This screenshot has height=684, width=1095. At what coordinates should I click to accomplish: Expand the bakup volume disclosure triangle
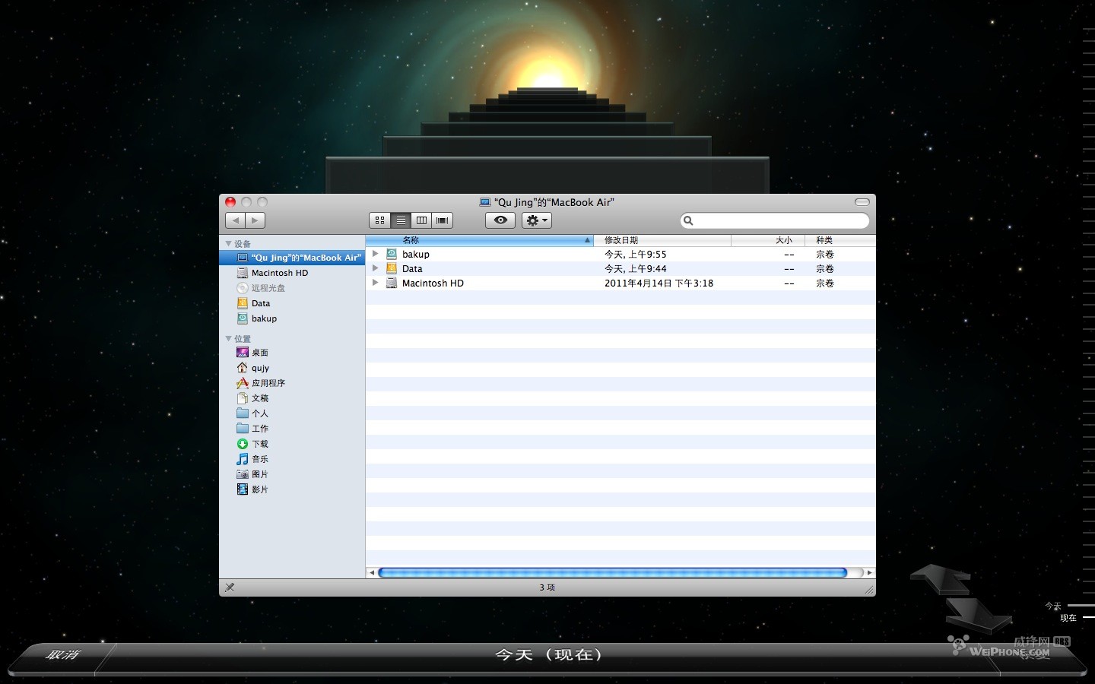click(x=375, y=254)
